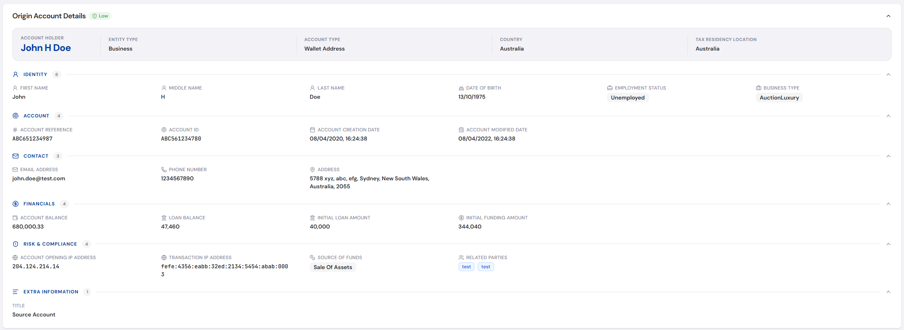Collapse the Contact section chevron
The width and height of the screenshot is (904, 330).
888,156
